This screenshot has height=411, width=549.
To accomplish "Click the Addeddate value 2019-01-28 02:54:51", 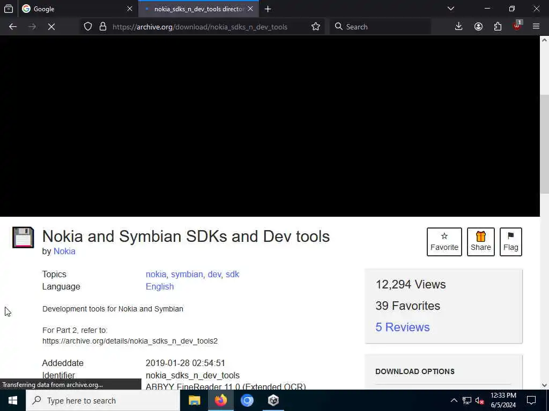I will (x=185, y=363).
